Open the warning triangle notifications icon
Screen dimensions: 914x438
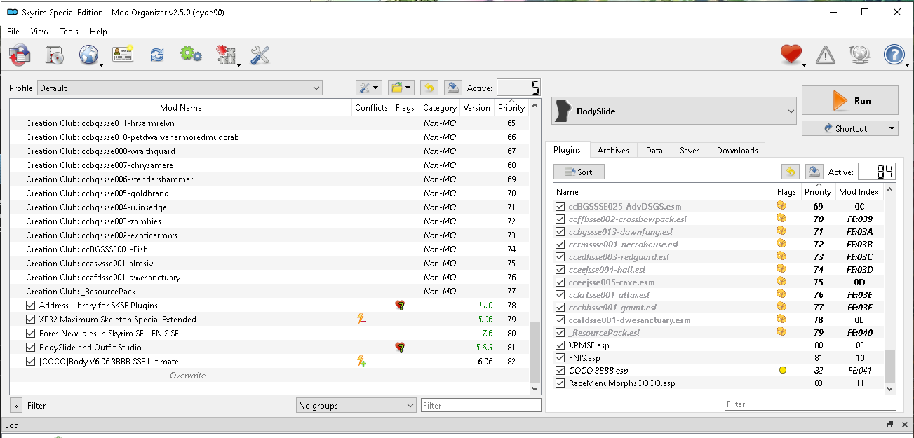tap(826, 55)
